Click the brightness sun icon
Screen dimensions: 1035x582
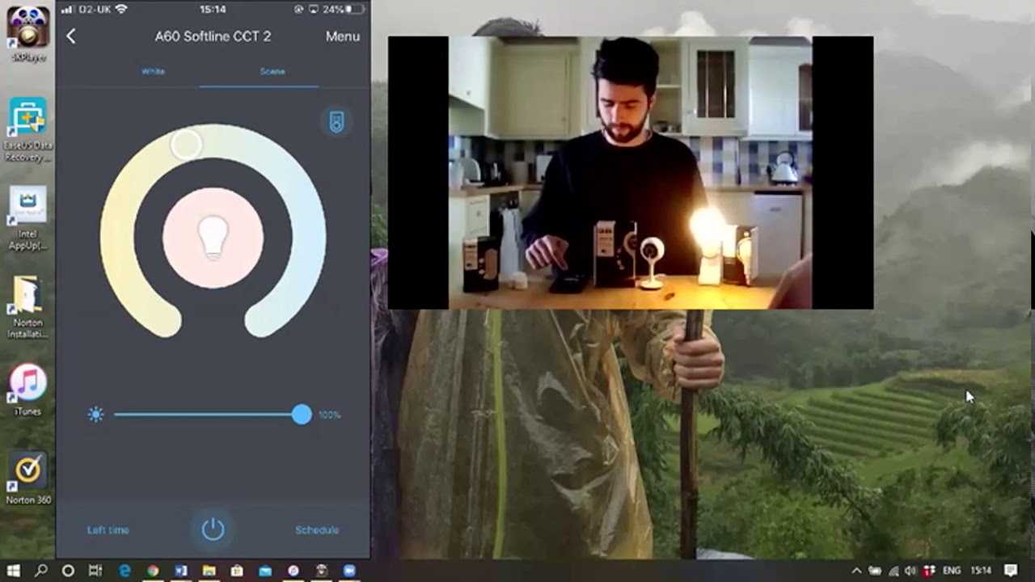[x=96, y=415]
